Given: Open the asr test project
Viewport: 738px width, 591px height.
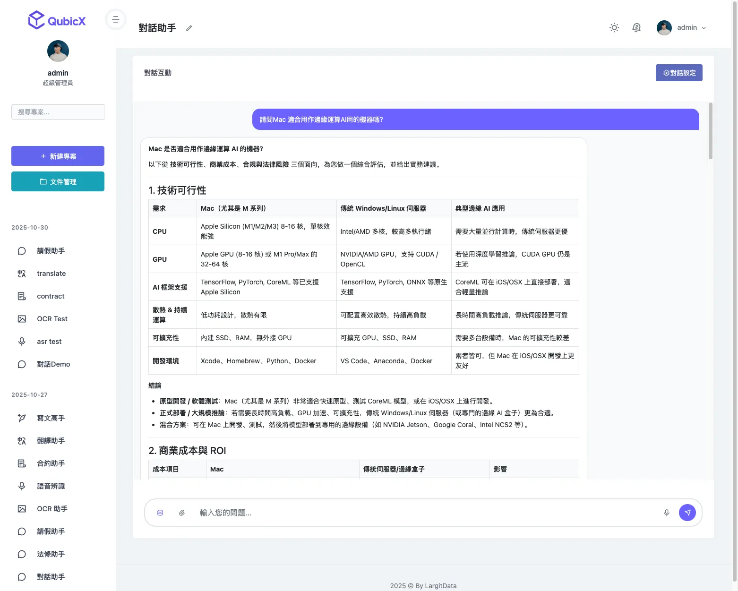Looking at the screenshot, I should 49,342.
